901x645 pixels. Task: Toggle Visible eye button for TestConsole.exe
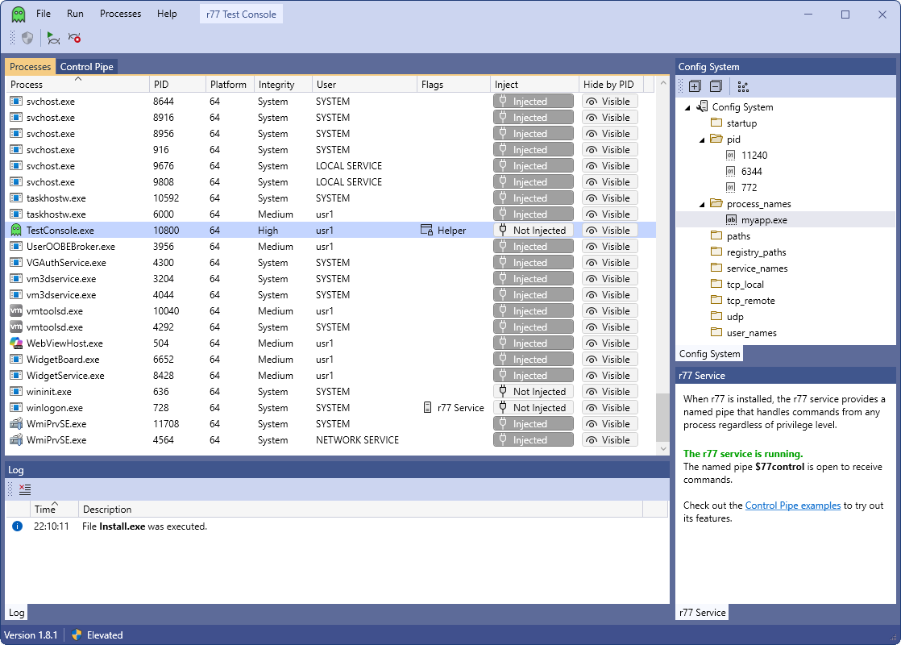(x=609, y=231)
